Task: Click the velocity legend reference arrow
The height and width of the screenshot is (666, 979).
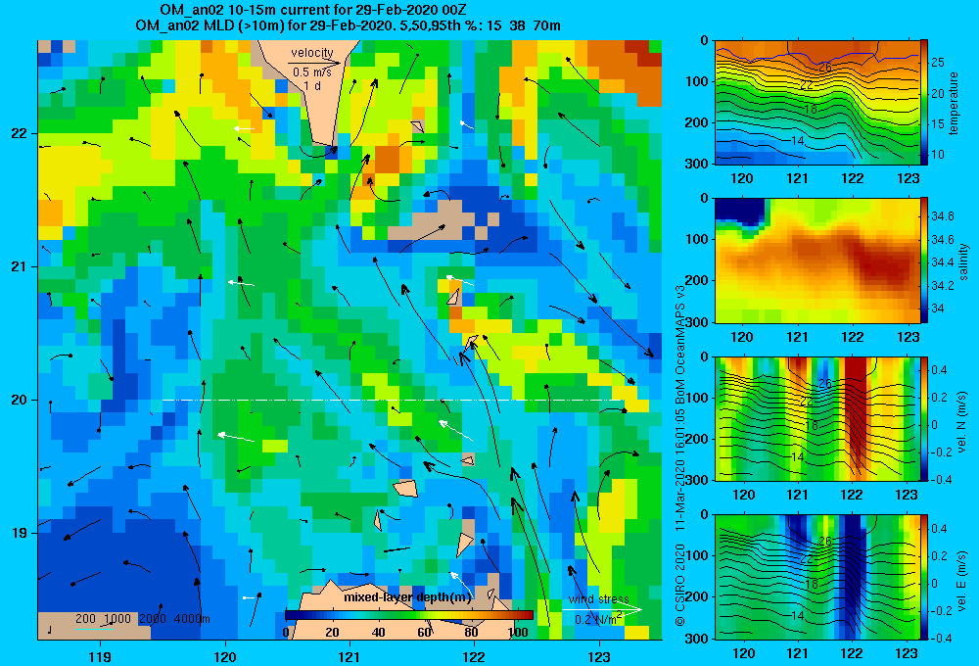Action: pos(314,63)
